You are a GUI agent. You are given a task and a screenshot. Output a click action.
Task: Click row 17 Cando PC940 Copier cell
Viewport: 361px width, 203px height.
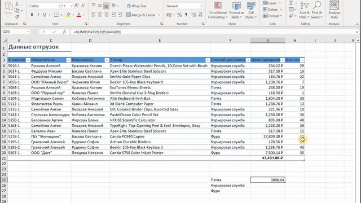160,136
